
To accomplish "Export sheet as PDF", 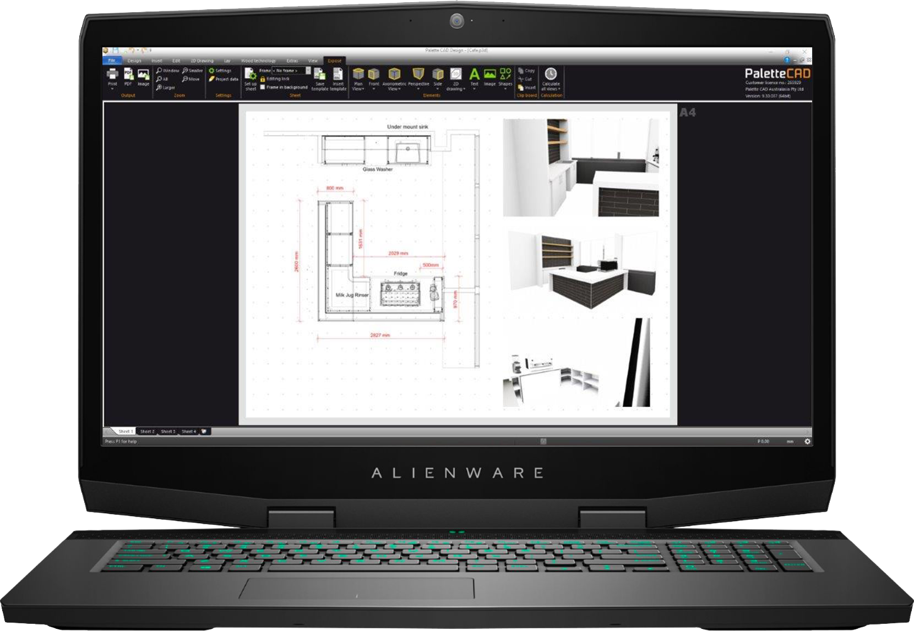I will point(128,77).
